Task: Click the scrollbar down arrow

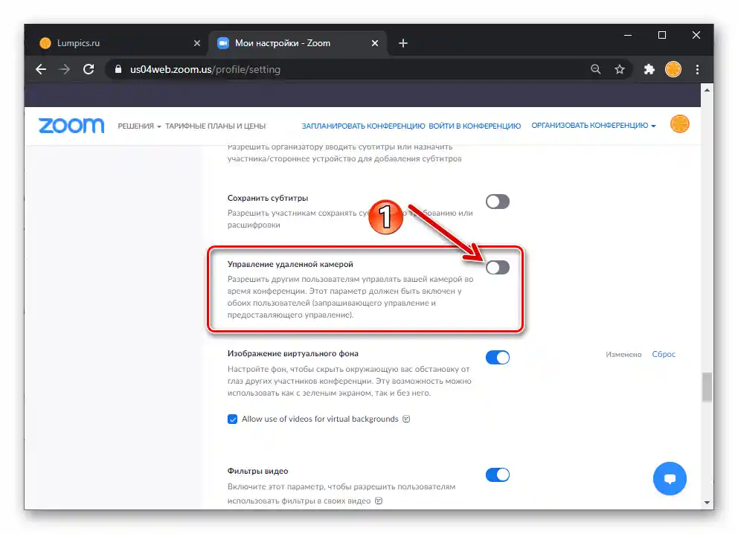Action: [707, 502]
